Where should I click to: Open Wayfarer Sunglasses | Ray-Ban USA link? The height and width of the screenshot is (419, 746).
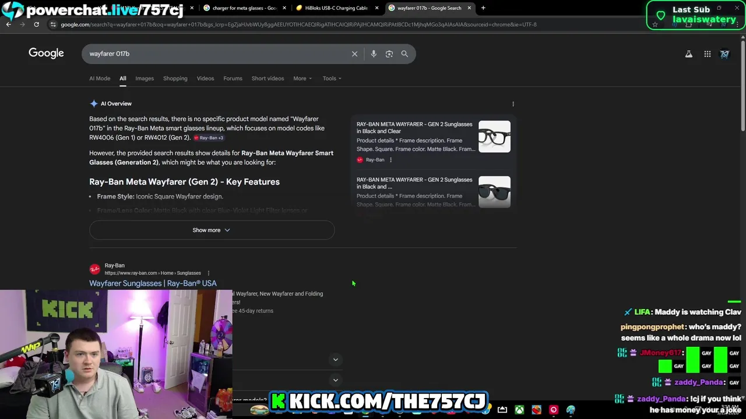(153, 283)
